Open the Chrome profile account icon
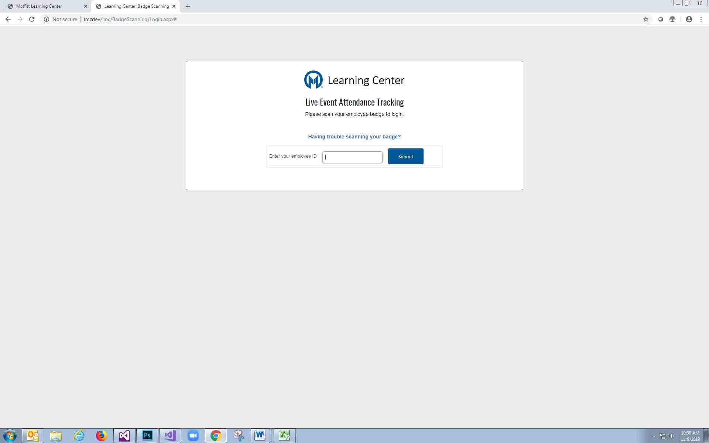 pos(689,19)
